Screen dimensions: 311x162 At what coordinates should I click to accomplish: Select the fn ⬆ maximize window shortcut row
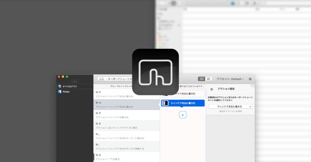(x=126, y=115)
